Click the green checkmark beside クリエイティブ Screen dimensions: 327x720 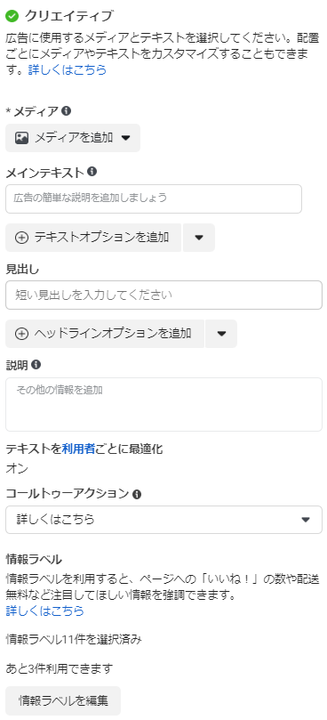coord(12,16)
